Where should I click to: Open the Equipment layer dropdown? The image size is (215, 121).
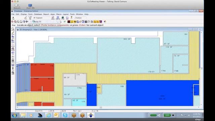42,18
